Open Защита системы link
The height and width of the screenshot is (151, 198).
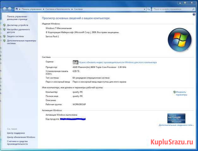click(15, 36)
